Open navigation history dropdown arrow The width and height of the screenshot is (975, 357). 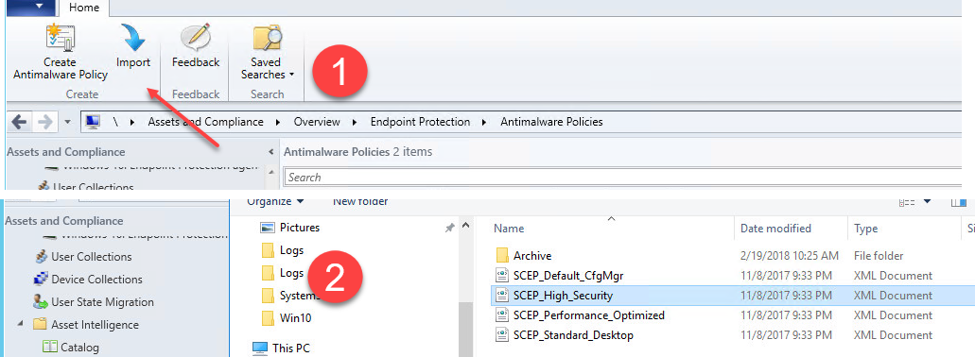coord(67,123)
